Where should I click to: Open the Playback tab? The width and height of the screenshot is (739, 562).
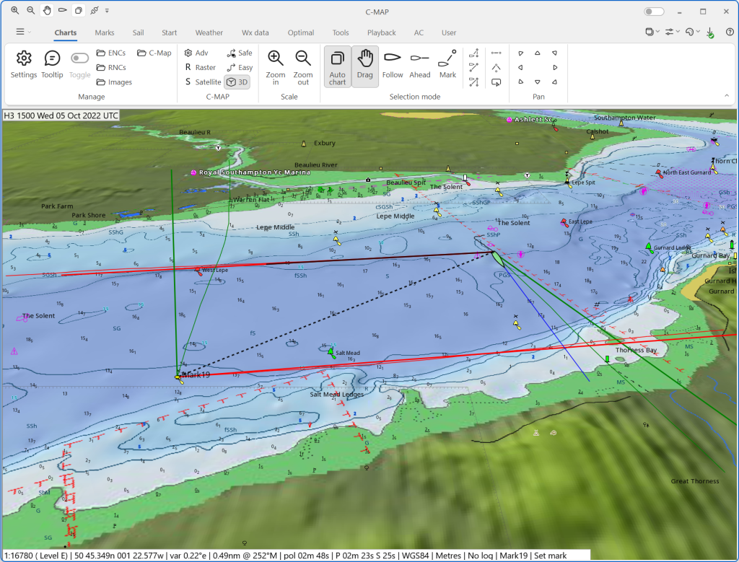(381, 32)
